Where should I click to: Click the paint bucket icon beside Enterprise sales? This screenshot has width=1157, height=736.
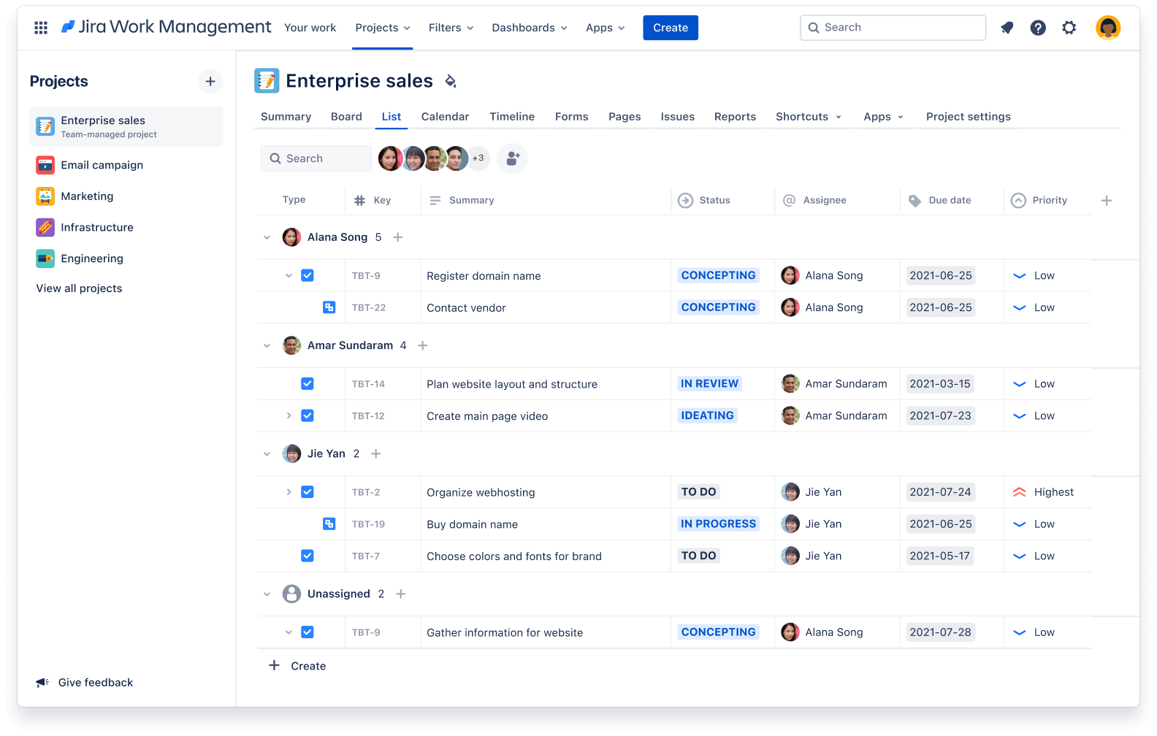click(x=451, y=81)
